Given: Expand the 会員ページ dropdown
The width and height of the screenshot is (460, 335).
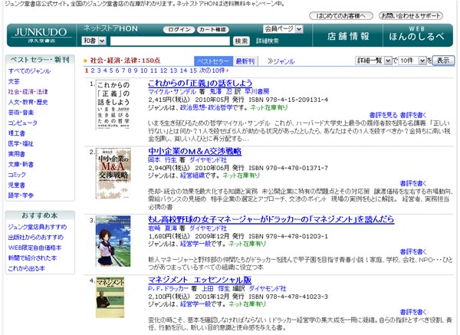Looking at the screenshot, I should coord(283,29).
